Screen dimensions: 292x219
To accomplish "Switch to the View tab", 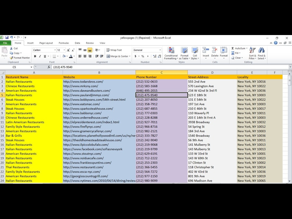I will click(x=102, y=43).
